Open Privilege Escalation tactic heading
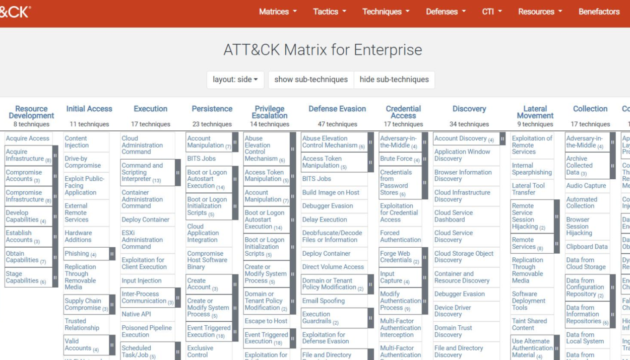This screenshot has height=360, width=630. (x=270, y=112)
